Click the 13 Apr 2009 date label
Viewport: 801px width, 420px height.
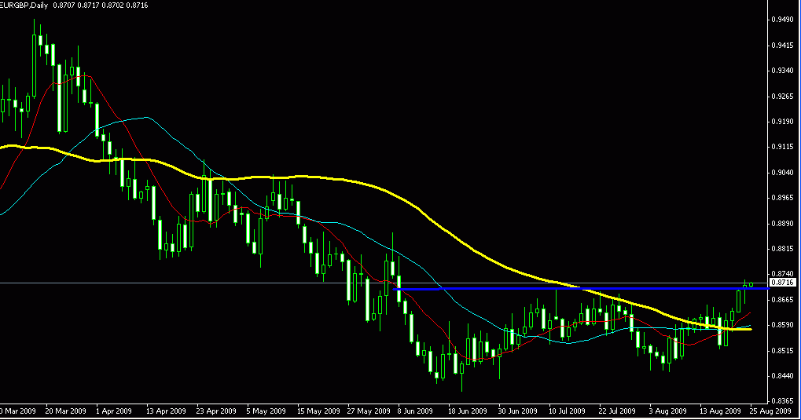tap(166, 411)
